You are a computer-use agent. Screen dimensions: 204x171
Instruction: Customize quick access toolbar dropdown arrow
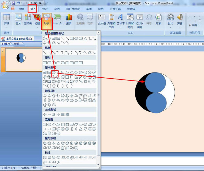(x=47, y=3)
